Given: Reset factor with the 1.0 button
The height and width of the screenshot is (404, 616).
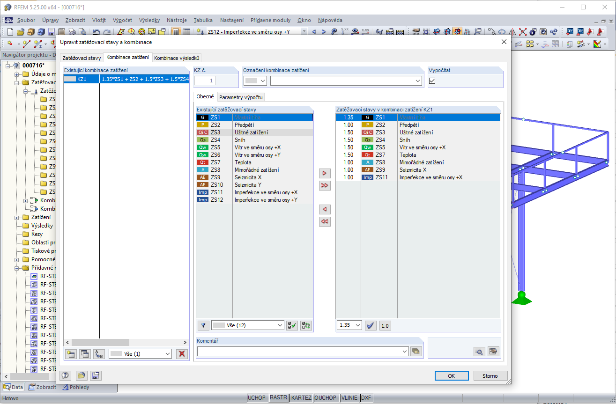Looking at the screenshot, I should 385,325.
